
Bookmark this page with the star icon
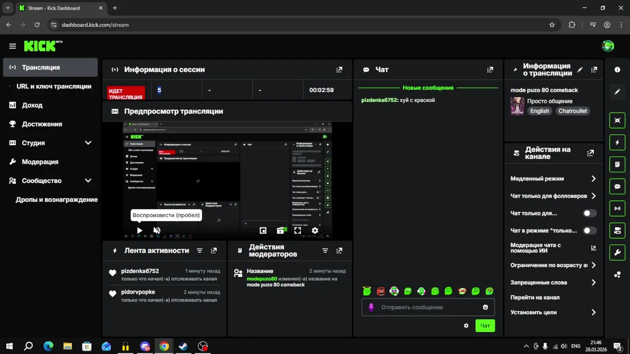pyautogui.click(x=552, y=25)
